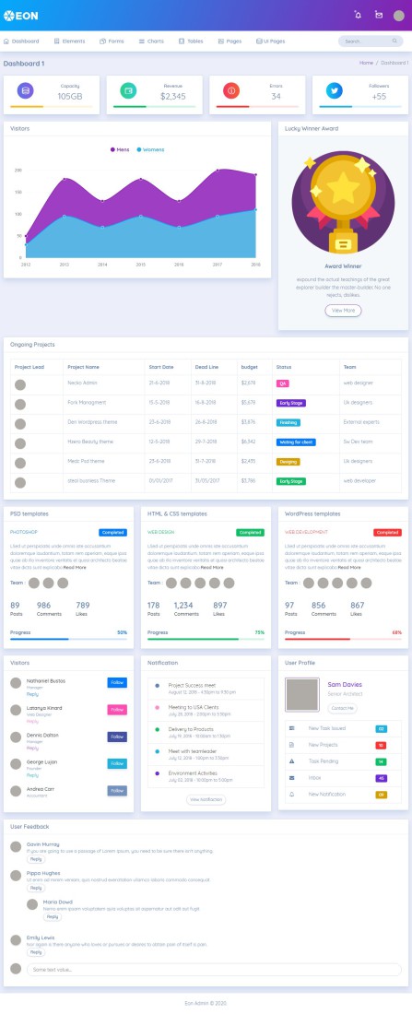Expand the Charts navigation menu
The image size is (412, 1014).
(151, 41)
